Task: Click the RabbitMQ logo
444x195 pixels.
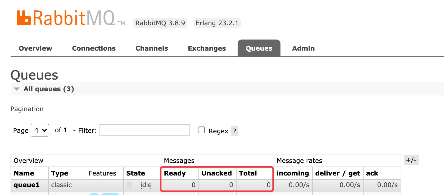Action: [71, 18]
